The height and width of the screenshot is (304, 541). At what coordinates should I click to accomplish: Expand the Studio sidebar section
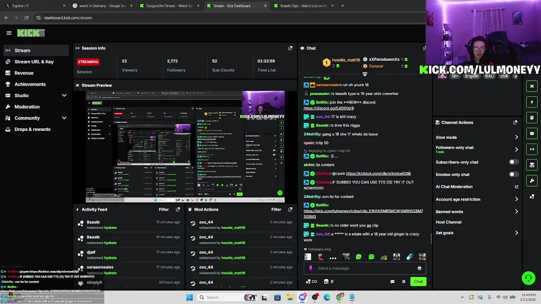point(64,95)
